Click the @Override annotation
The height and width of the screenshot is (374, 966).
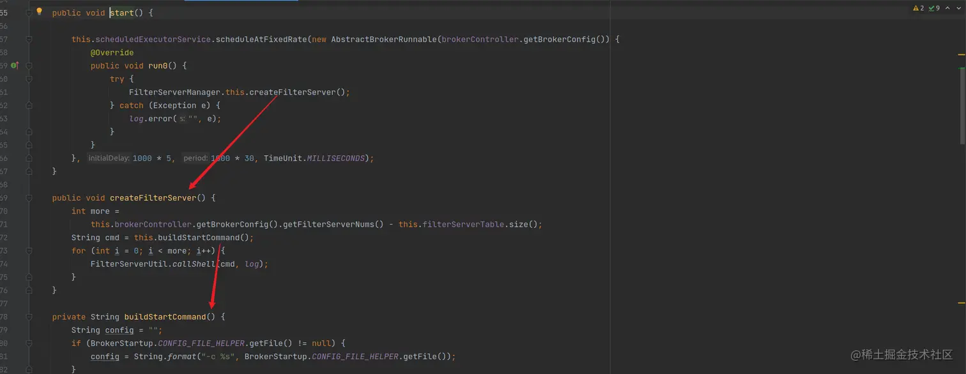112,52
